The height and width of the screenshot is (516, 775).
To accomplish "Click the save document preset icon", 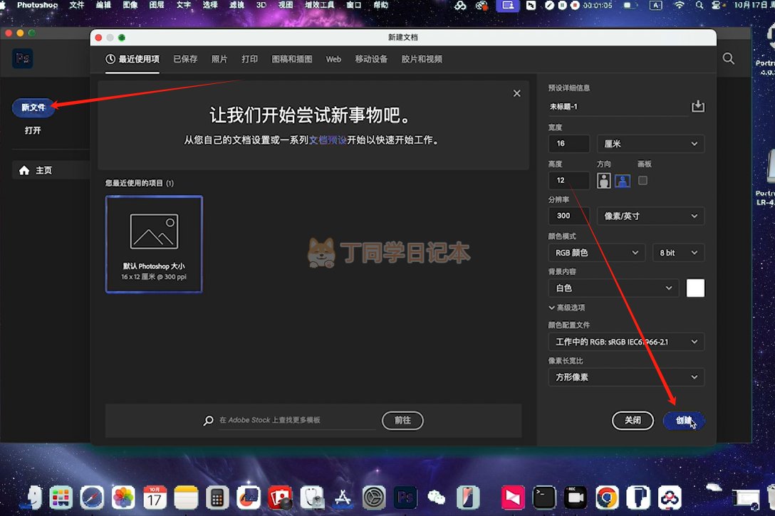I will tap(697, 107).
